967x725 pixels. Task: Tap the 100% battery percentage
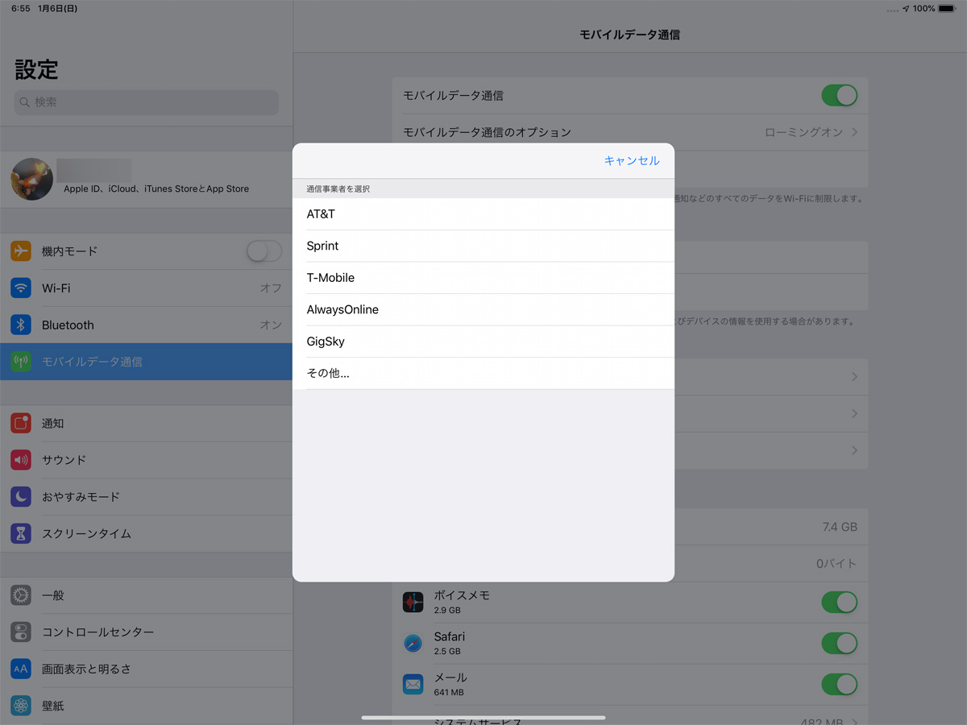(x=924, y=8)
